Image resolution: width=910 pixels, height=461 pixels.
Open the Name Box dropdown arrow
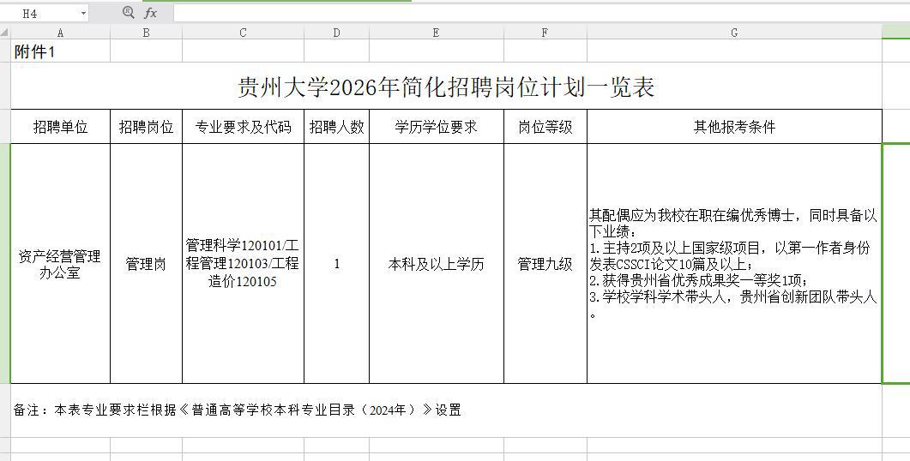coord(83,14)
